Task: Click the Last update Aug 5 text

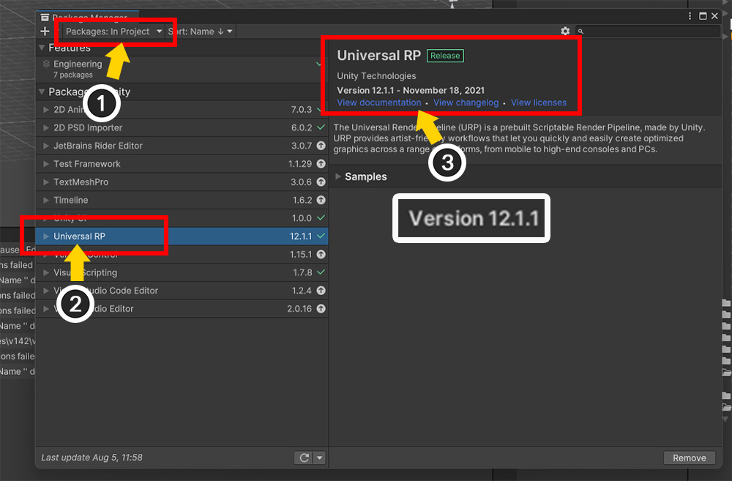Action: 92,458
